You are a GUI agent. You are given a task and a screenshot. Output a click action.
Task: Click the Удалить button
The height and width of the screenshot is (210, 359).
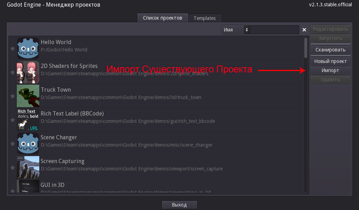[x=330, y=79]
